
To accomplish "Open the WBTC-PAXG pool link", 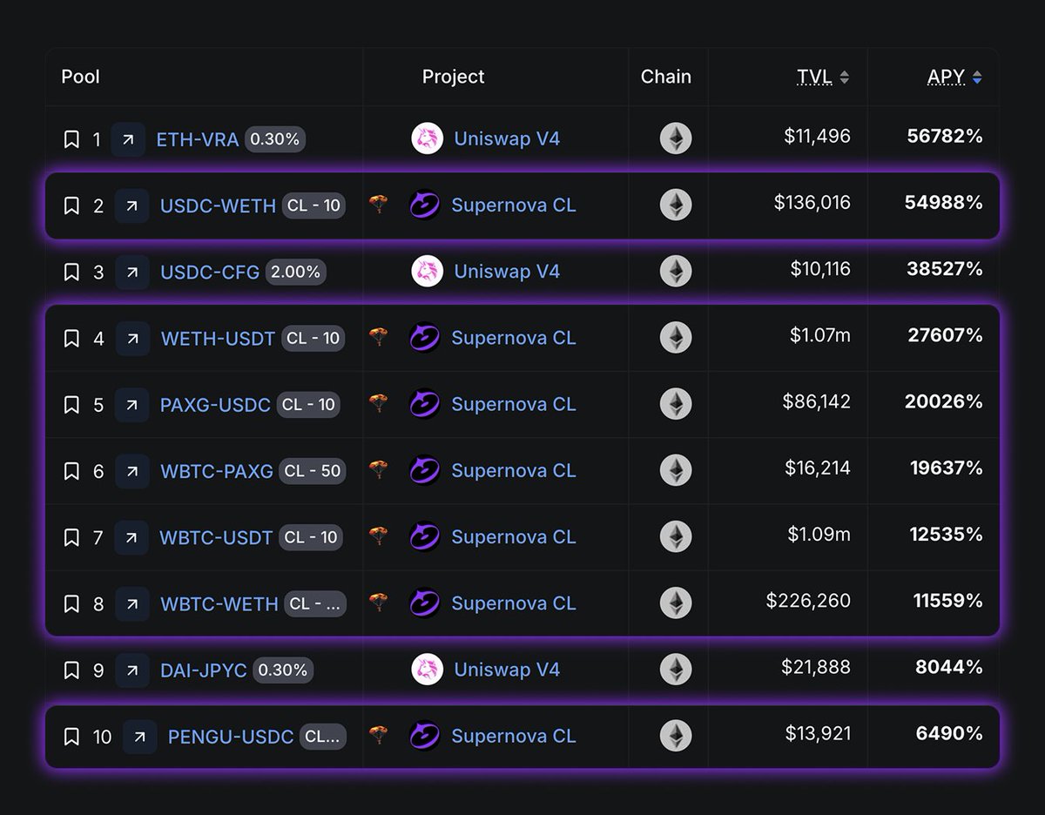I will tap(217, 471).
